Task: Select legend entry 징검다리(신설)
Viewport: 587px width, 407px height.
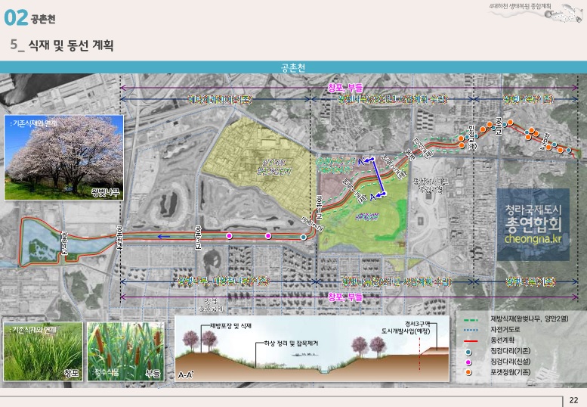Action: pyautogui.click(x=510, y=362)
